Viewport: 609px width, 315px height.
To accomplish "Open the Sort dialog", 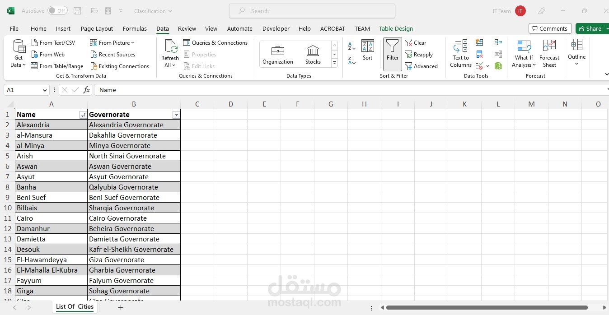I will 367,50.
